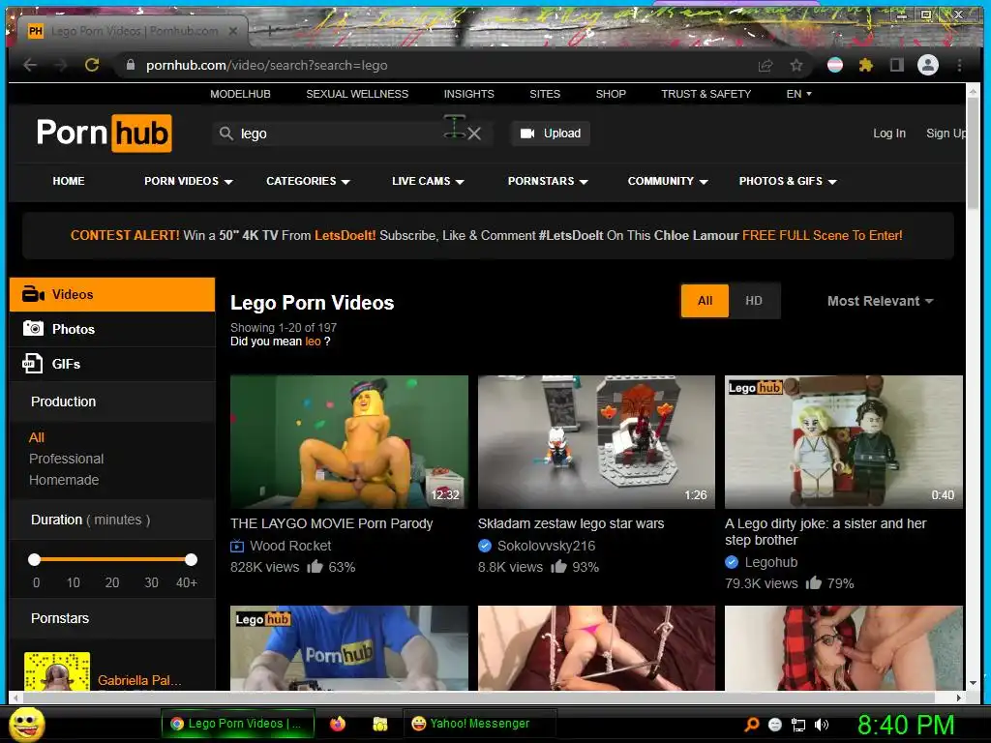Click the Photos camera icon in sidebar
Image resolution: width=991 pixels, height=743 pixels.
33,329
